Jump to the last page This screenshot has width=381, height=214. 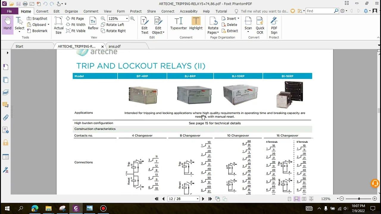[x=210, y=199]
